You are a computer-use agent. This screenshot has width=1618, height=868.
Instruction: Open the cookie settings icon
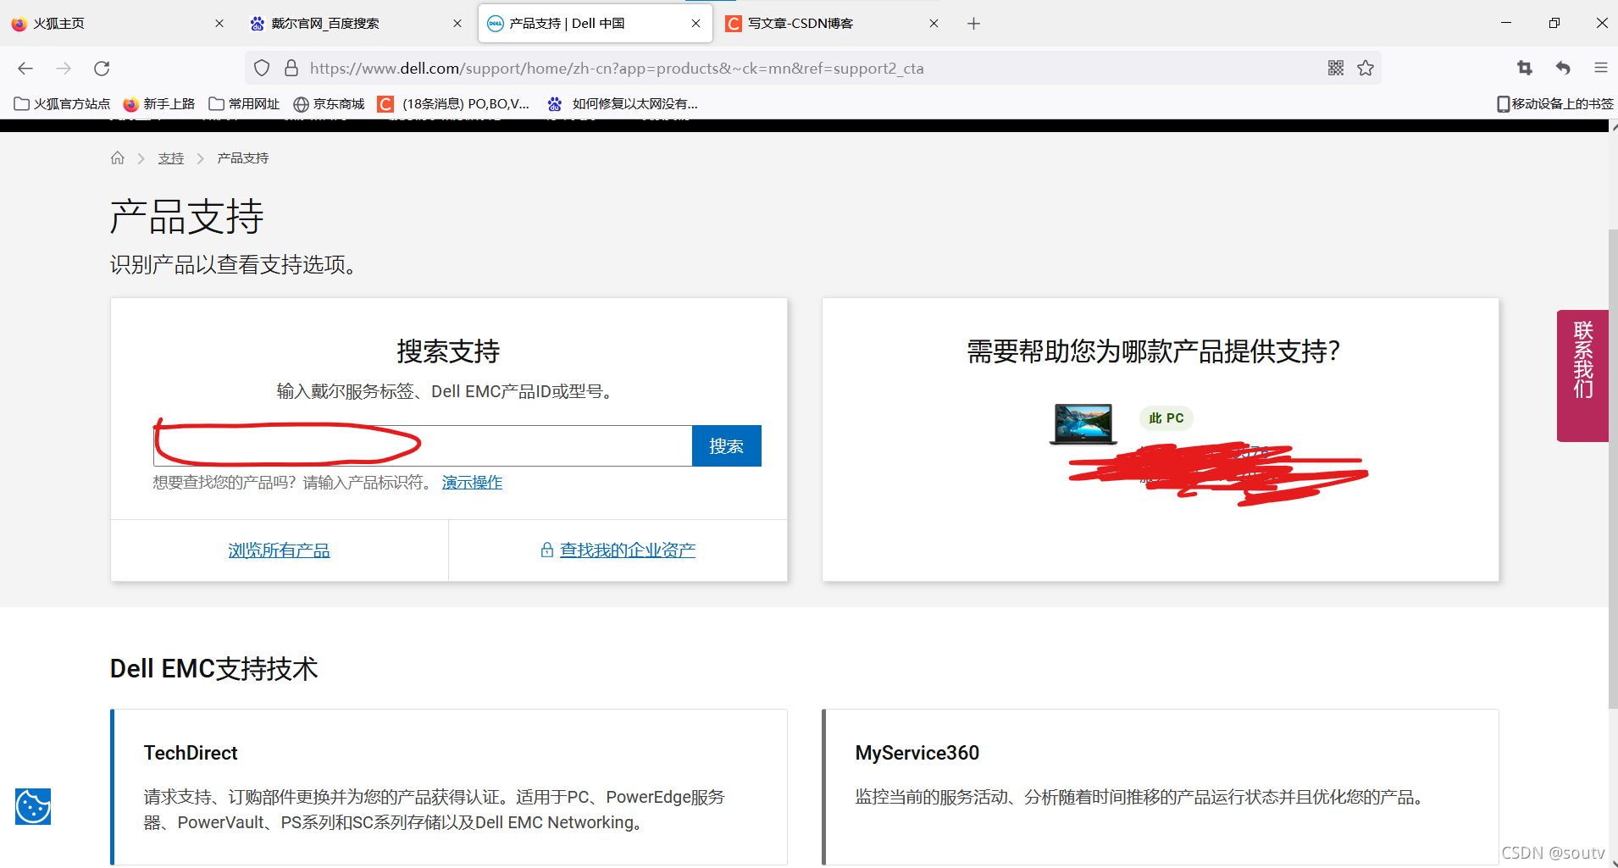click(x=33, y=806)
